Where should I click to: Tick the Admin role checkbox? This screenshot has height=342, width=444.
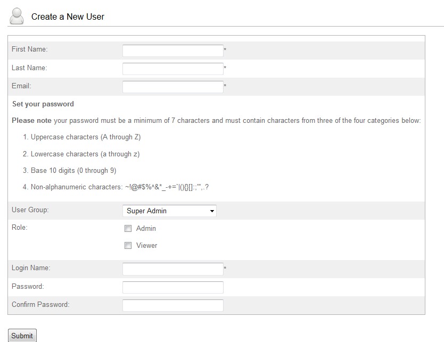pos(128,228)
